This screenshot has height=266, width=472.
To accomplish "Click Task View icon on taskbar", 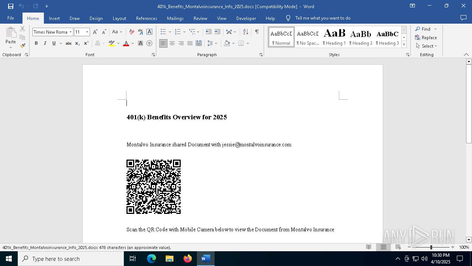I will pyautogui.click(x=133, y=259).
